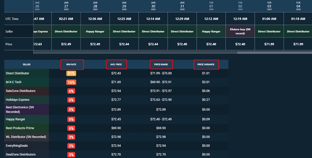The height and width of the screenshot is (158, 312).
Task: Click the '12:19 AM' time cell
Action: click(240, 19)
